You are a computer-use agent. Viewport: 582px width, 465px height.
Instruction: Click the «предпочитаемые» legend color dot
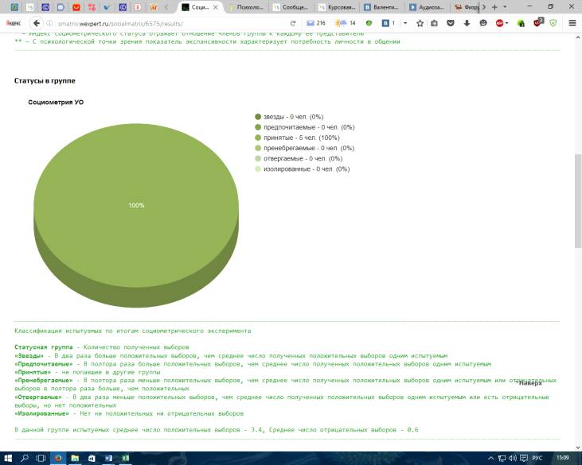point(258,127)
